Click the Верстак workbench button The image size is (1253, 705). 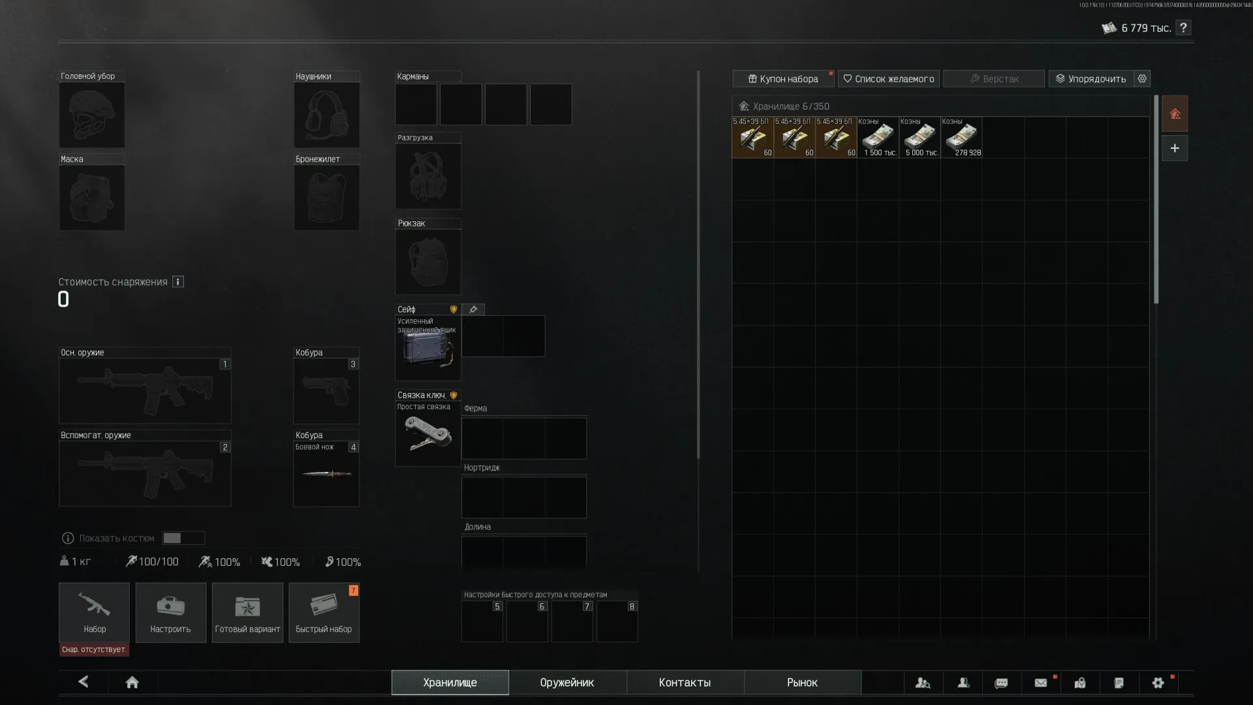[994, 78]
